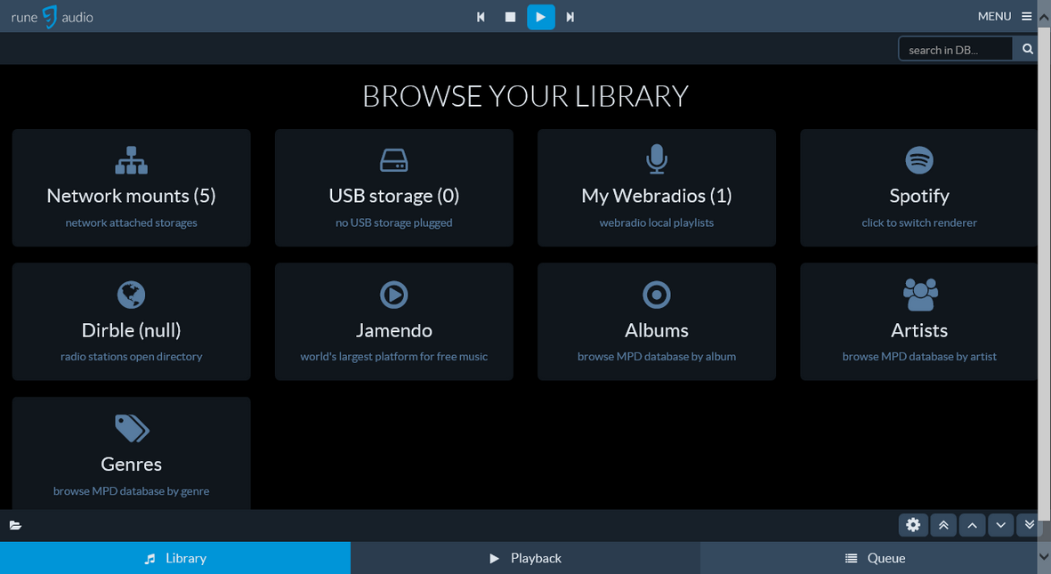Click the single down chevron button
1051x574 pixels.
[1001, 525]
